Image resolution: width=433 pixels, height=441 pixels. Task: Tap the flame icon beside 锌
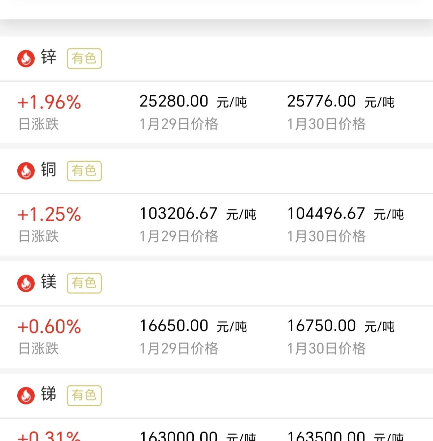click(x=26, y=58)
